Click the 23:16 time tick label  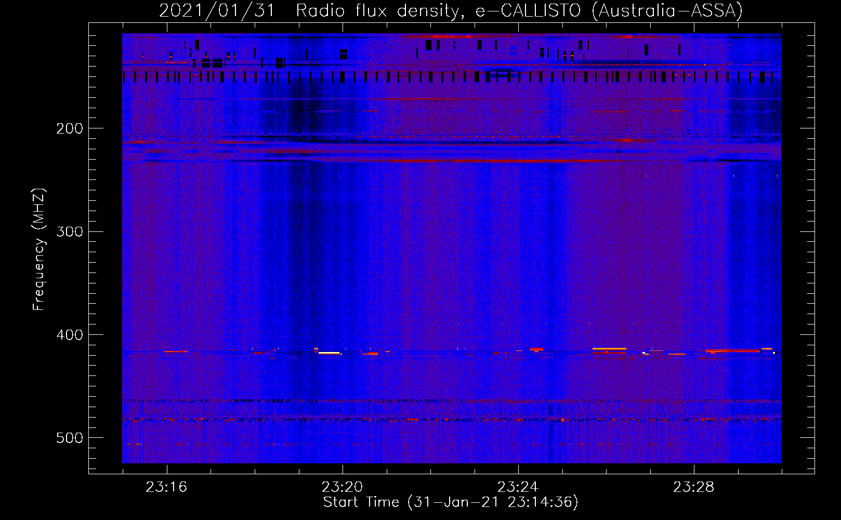166,487
